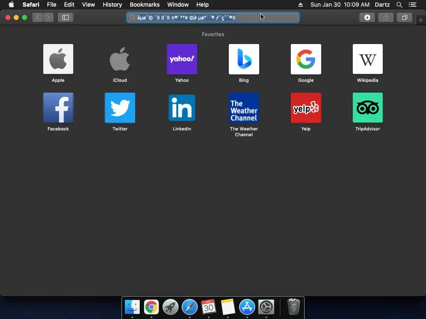Open Finder from the Dock
Screen dimensions: 426x319
pyautogui.click(x=132, y=307)
